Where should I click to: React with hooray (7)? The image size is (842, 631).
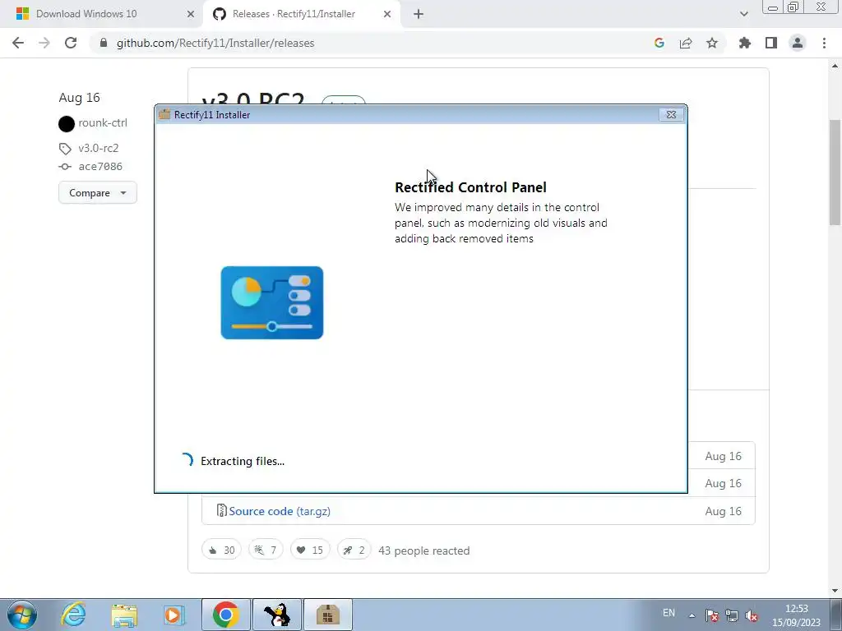(x=266, y=550)
